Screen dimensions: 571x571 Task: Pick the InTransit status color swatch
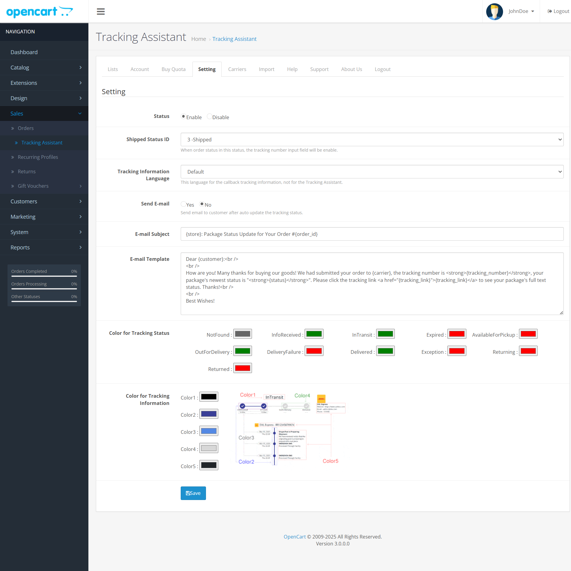385,334
